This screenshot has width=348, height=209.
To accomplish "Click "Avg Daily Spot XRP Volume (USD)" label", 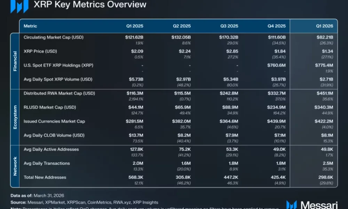I will (x=58, y=79).
